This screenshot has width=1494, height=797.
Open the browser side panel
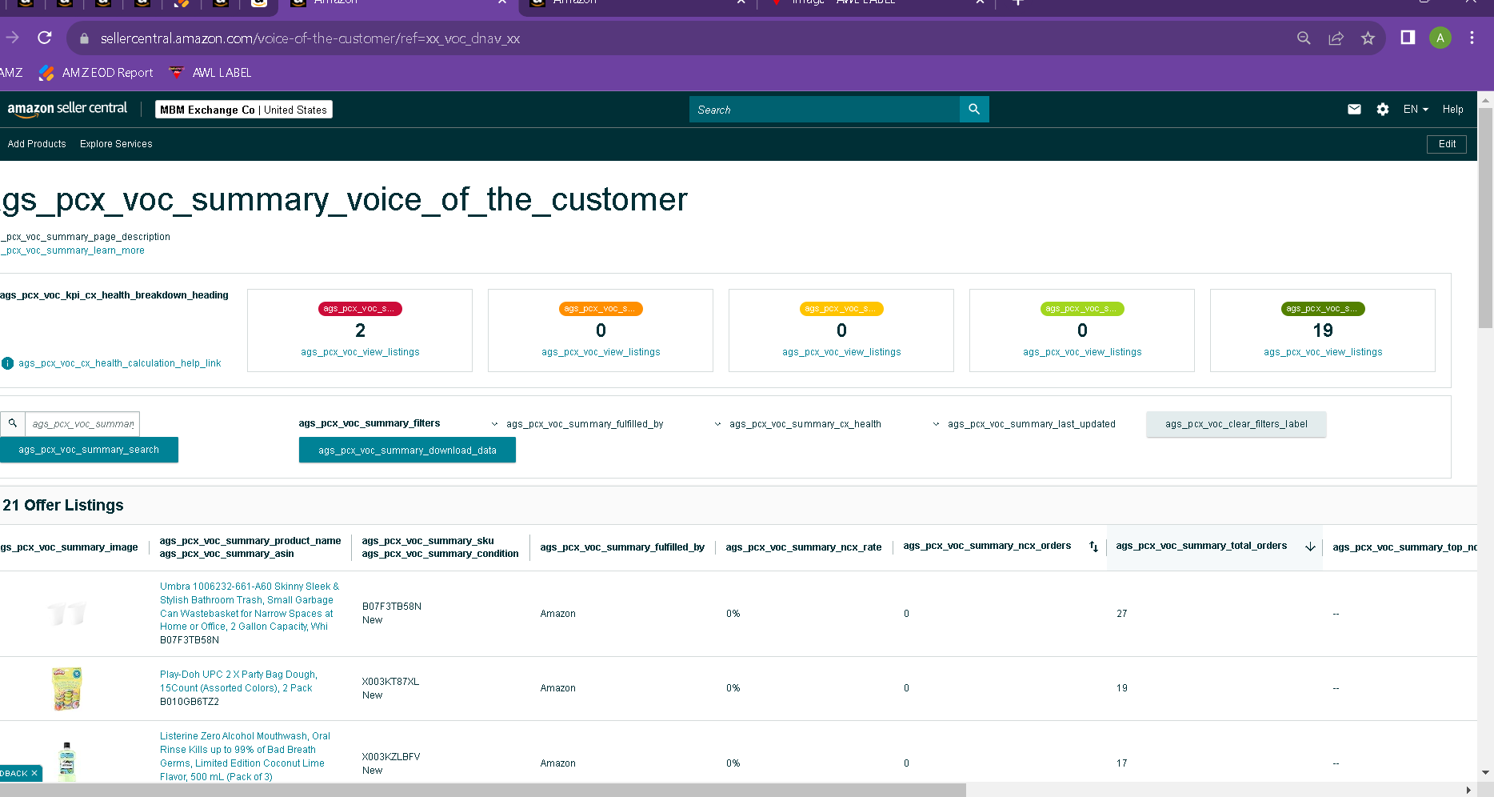click(1408, 38)
